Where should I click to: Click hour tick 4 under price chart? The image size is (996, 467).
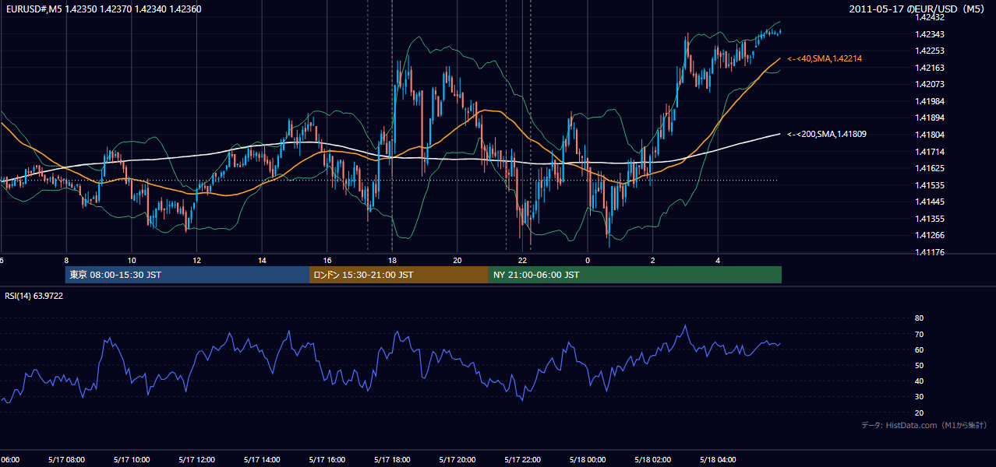coord(719,260)
